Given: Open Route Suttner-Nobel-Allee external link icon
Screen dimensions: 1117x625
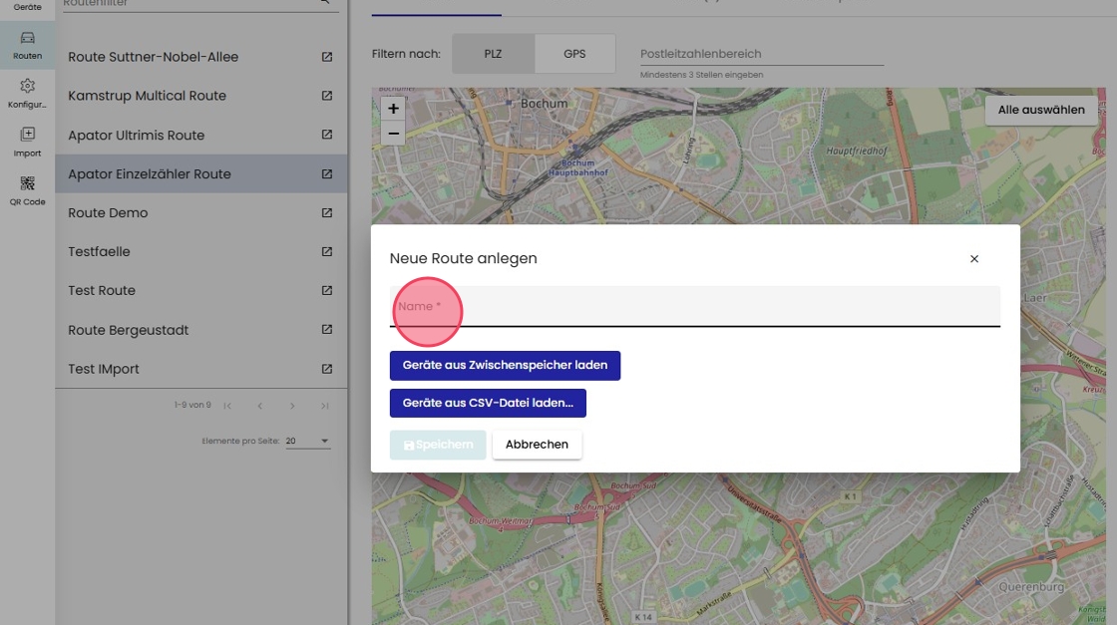Looking at the screenshot, I should (327, 57).
